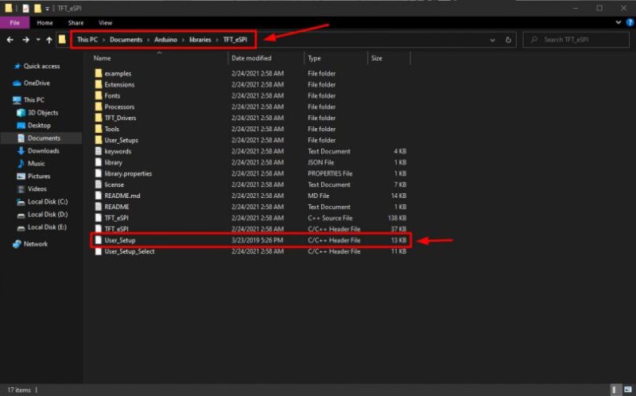
Task: Select OneDrive in the navigation pane
Action: tap(36, 83)
